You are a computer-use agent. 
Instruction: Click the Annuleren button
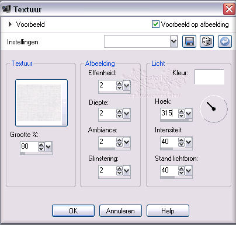[x=120, y=211]
